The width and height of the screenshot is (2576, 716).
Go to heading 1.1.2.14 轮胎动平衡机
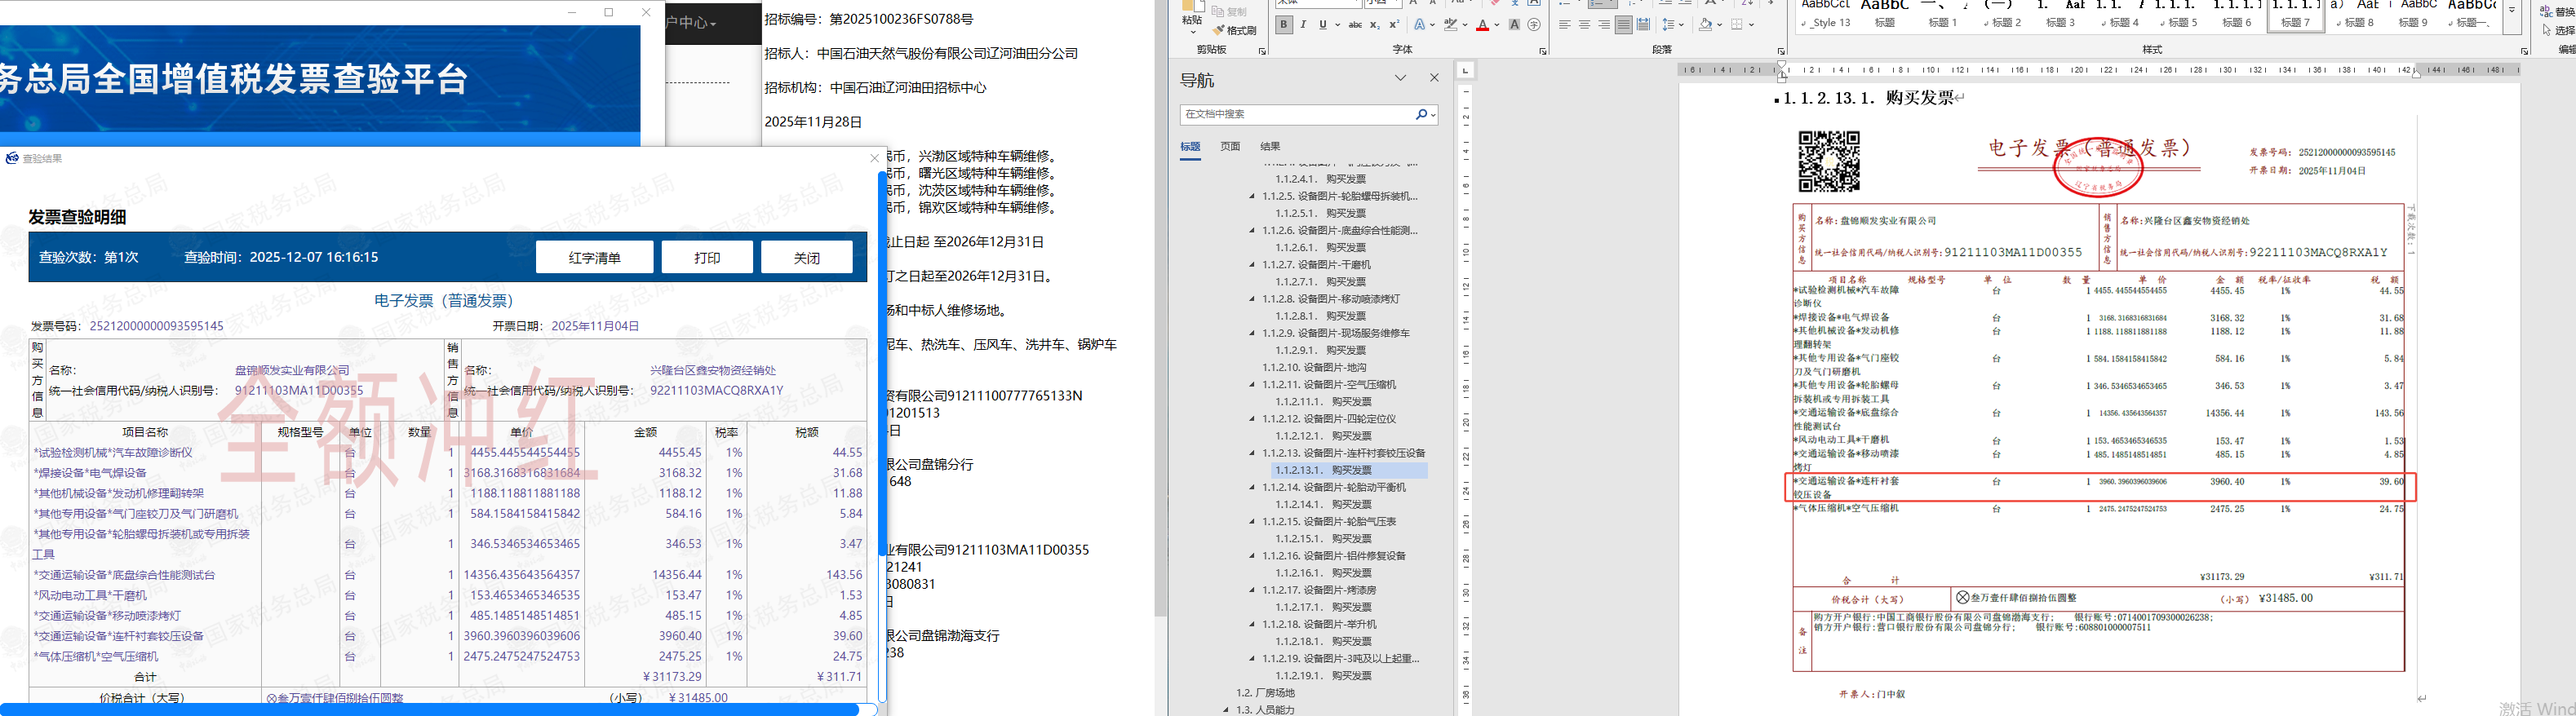pos(1334,488)
